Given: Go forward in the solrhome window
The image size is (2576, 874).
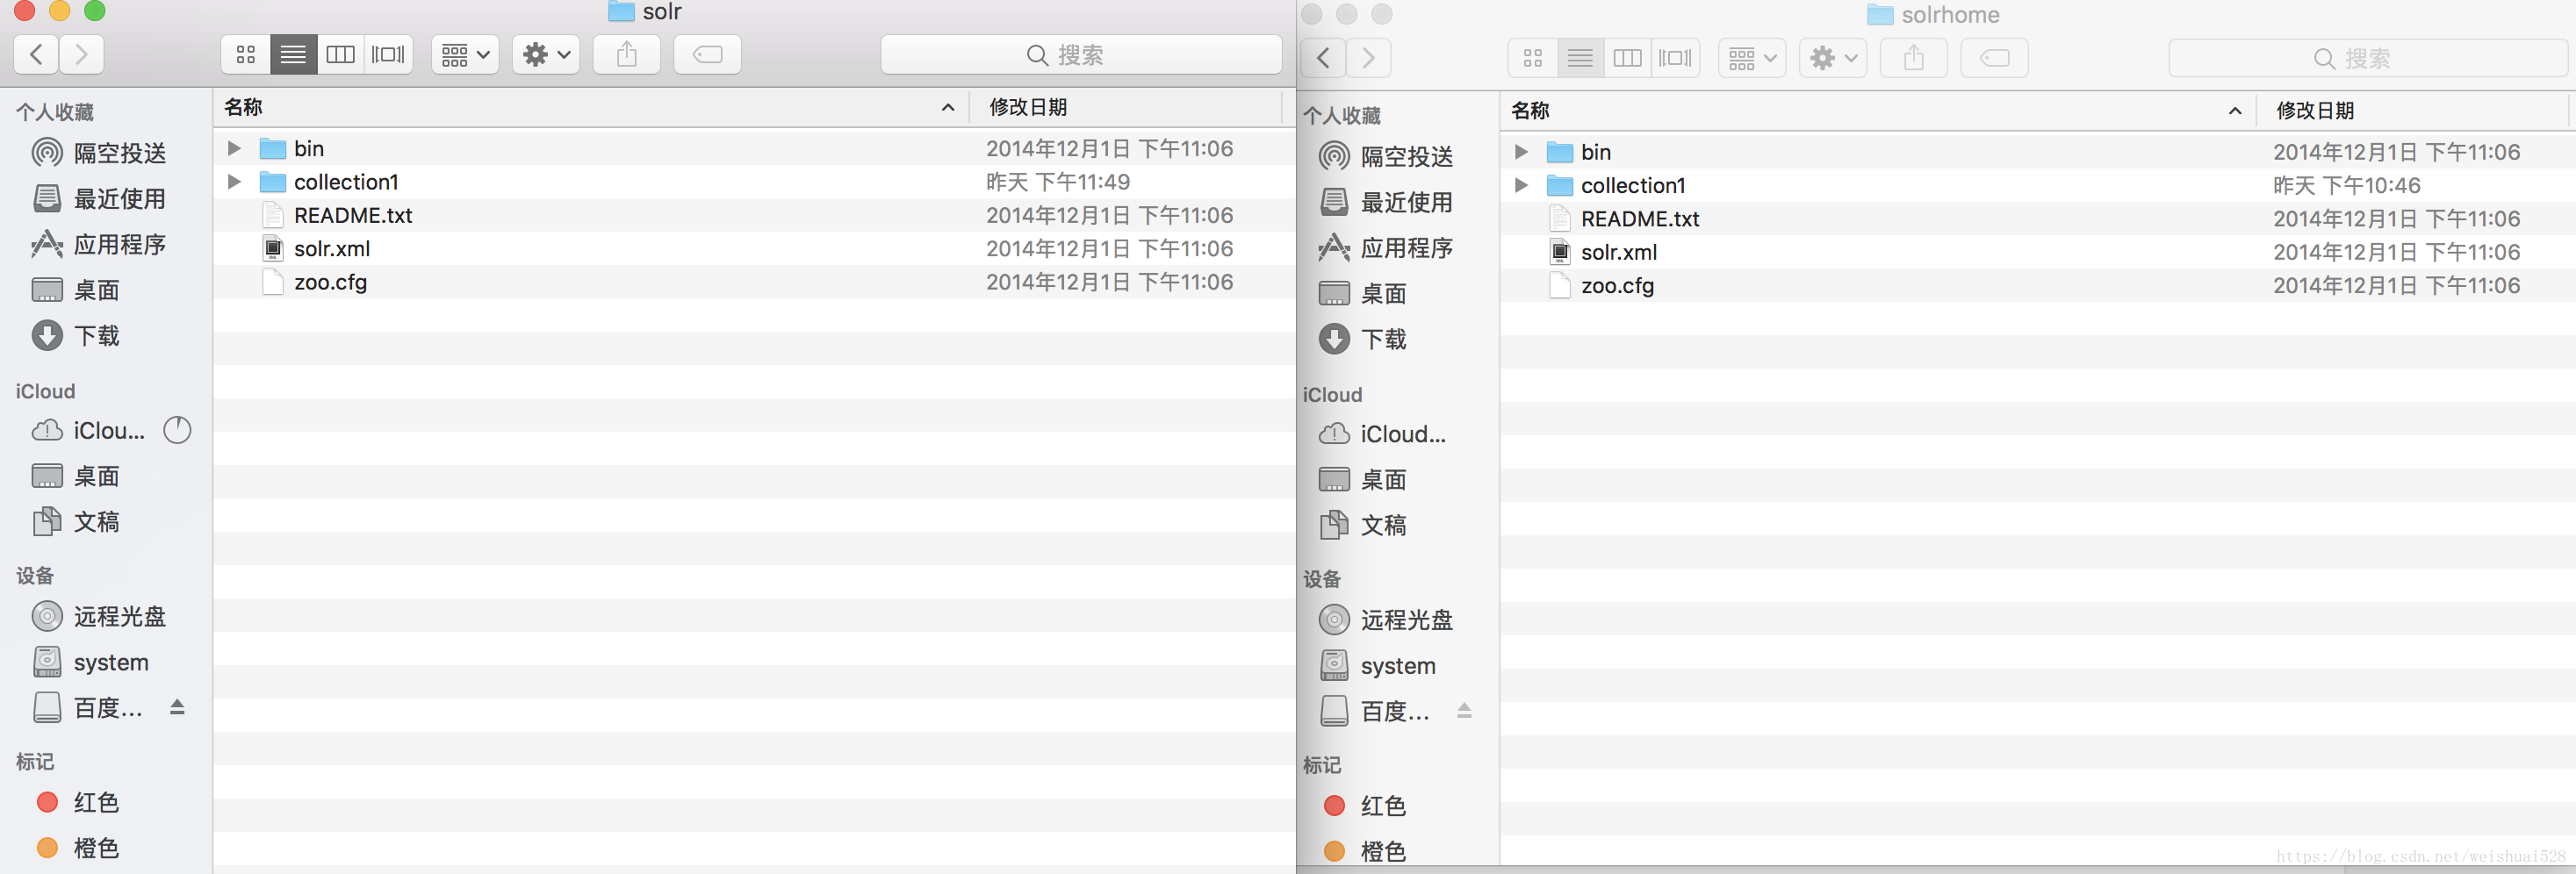Looking at the screenshot, I should coord(1369,58).
